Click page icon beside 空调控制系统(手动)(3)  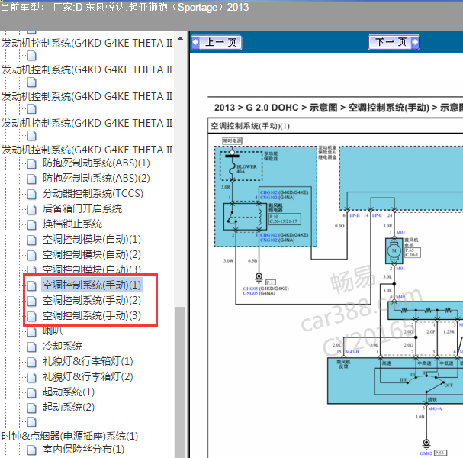[x=32, y=316]
